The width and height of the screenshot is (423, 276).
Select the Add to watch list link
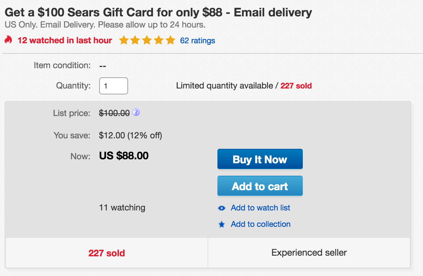[x=260, y=208]
